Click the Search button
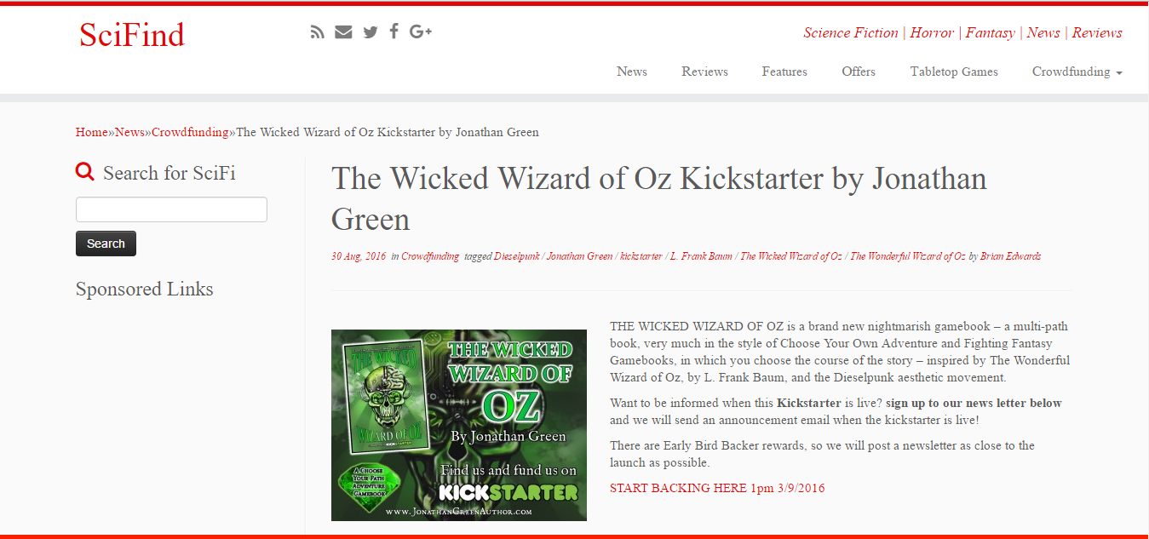The image size is (1149, 539). (x=106, y=244)
